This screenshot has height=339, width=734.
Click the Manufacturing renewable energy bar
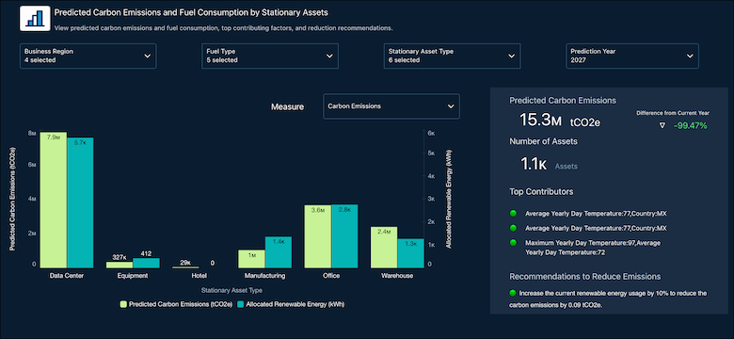278,252
